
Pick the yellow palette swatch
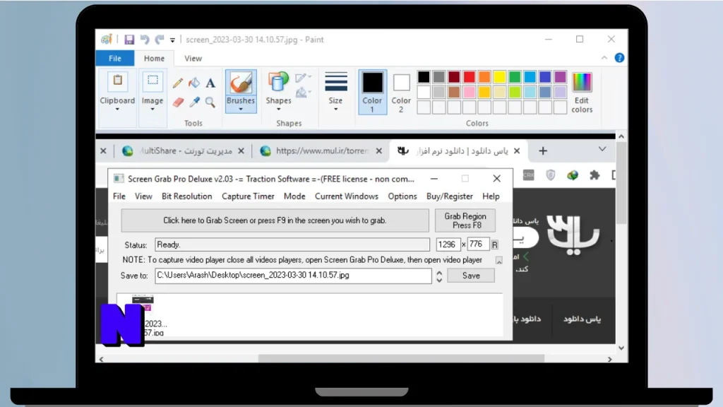tap(499, 77)
